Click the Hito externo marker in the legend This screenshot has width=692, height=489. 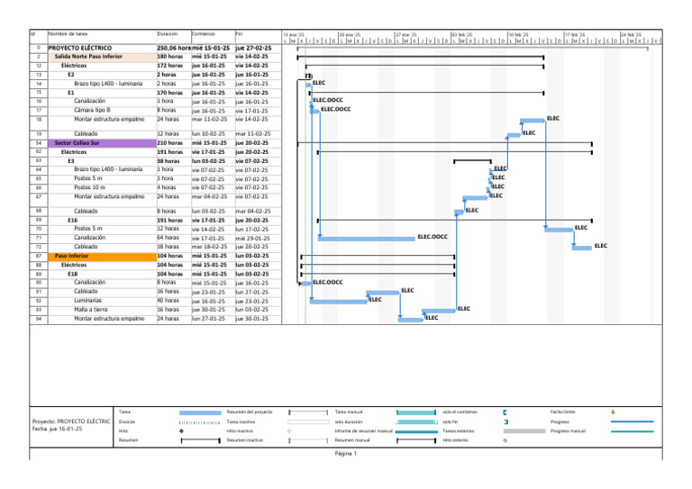point(505,440)
